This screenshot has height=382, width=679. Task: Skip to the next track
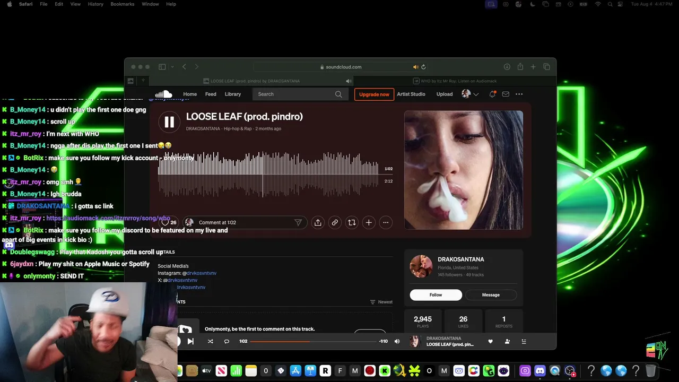point(190,341)
